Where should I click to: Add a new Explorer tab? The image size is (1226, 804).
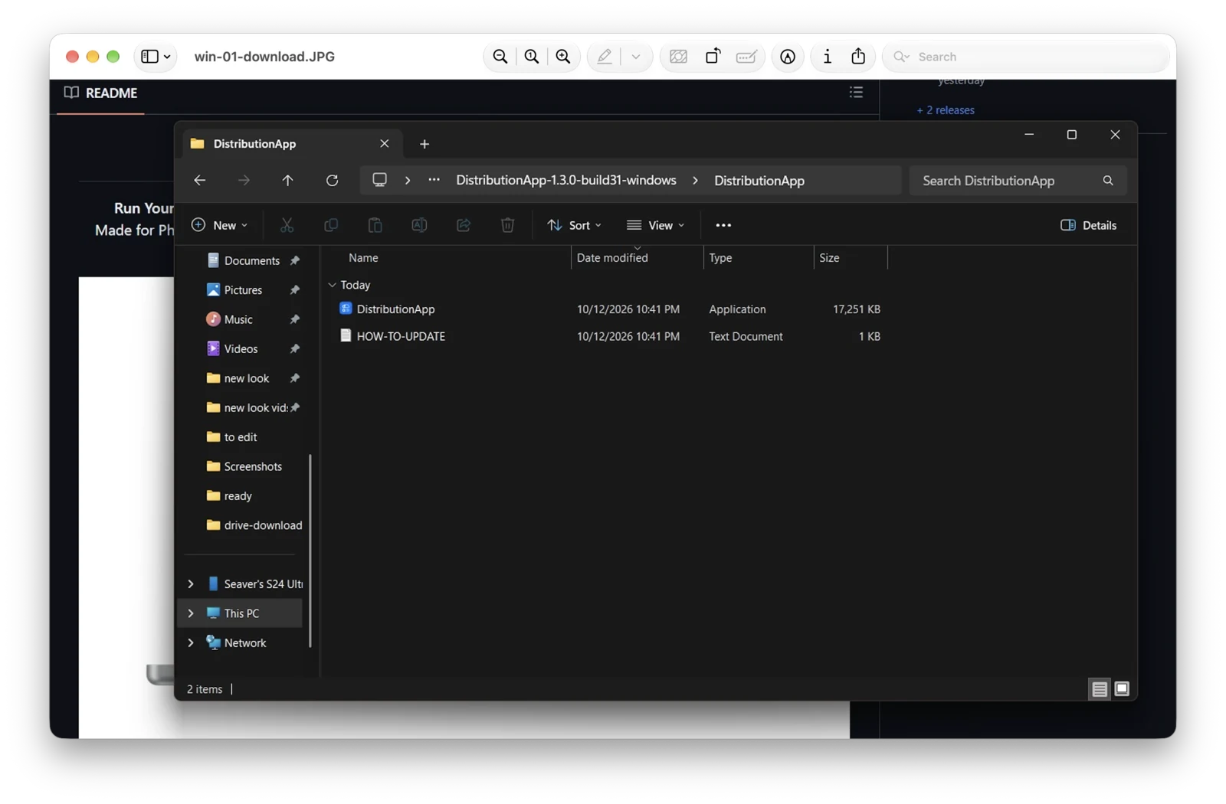pos(425,144)
